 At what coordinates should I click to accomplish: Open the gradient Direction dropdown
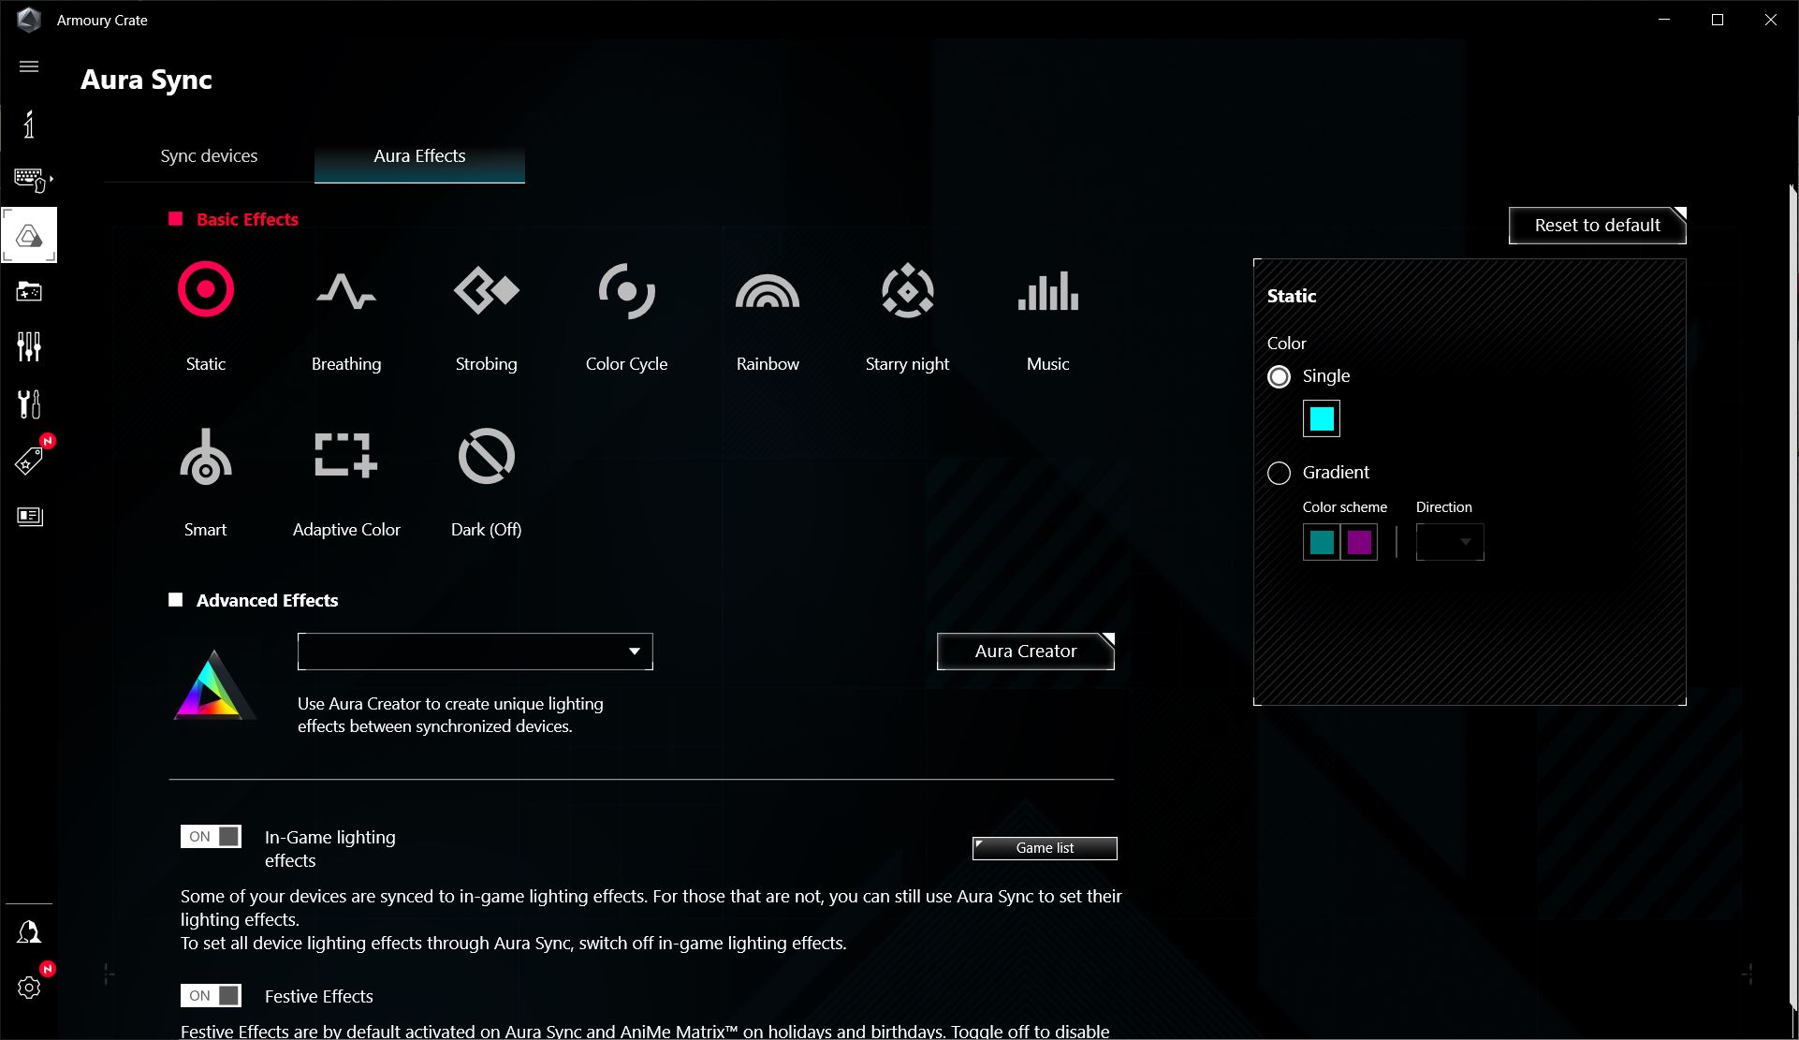1450,542
